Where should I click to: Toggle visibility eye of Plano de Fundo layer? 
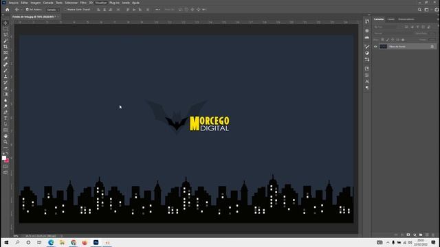pos(375,47)
